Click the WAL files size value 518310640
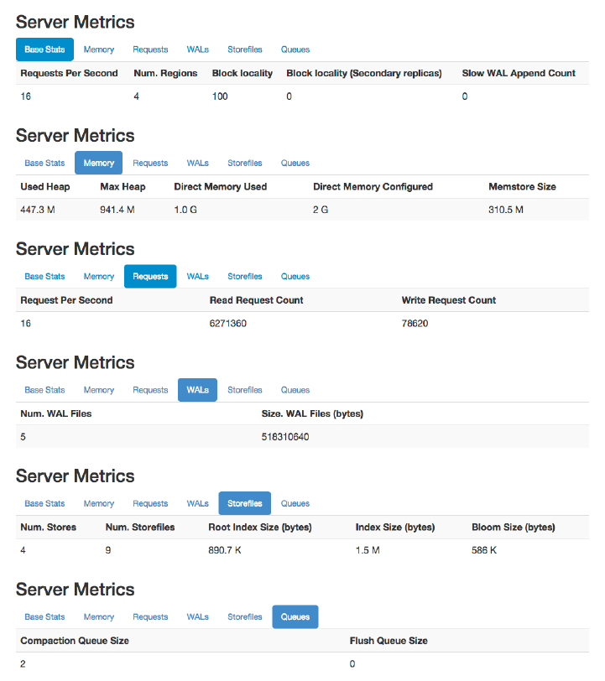This screenshot has height=681, width=605. click(285, 437)
